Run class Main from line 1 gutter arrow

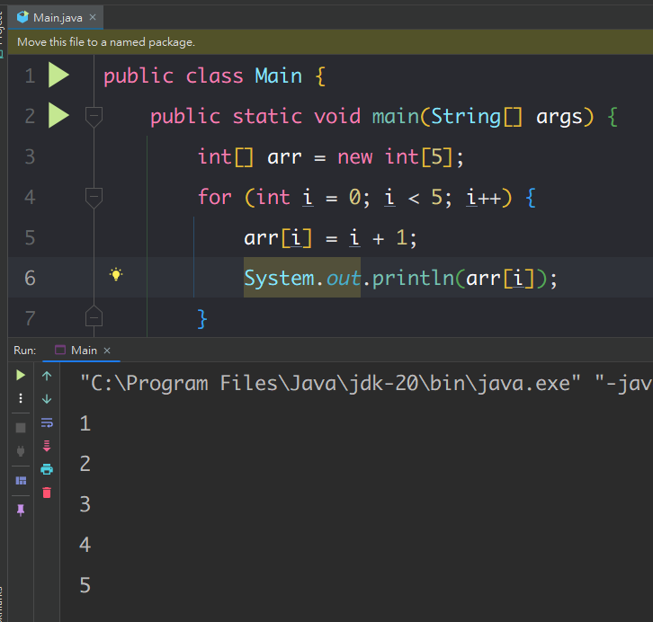(x=58, y=76)
